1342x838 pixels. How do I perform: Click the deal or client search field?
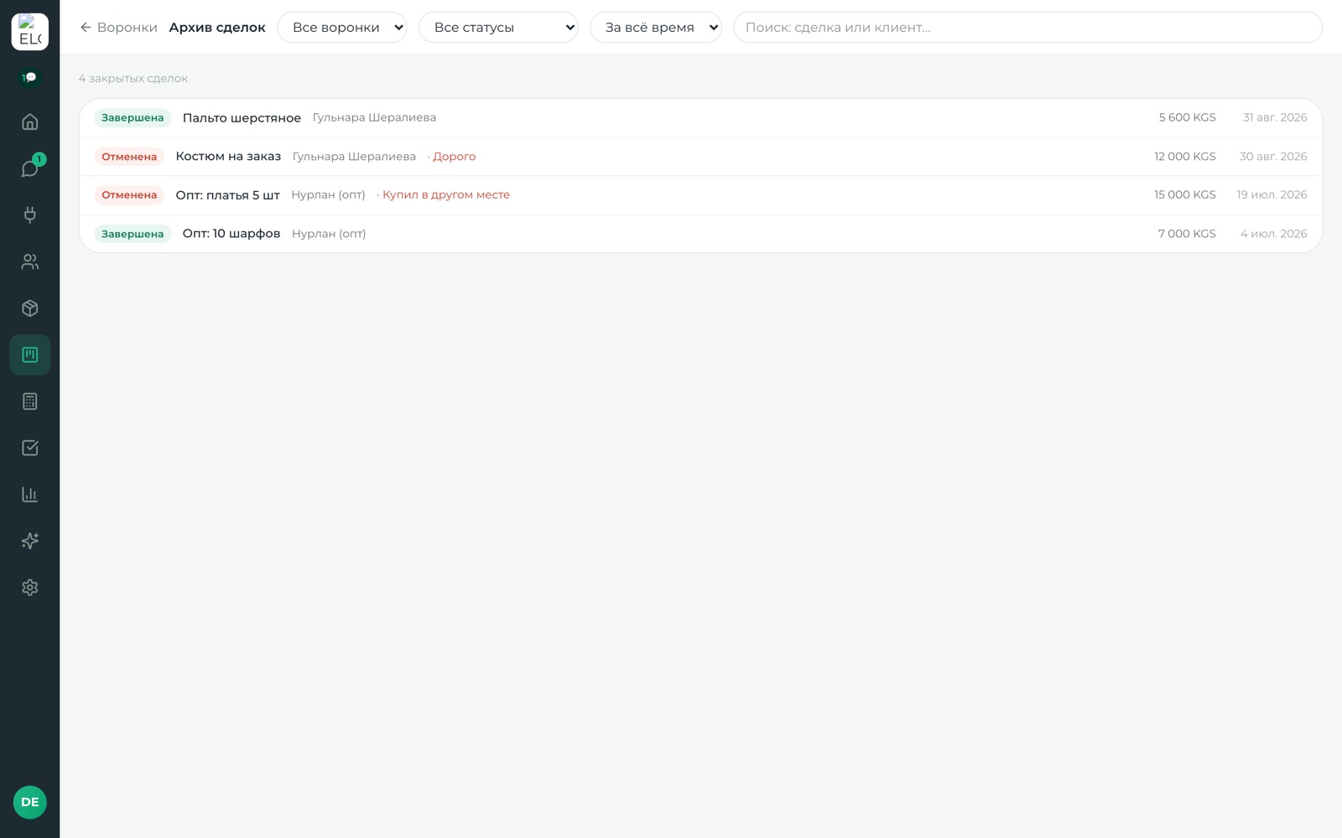[x=1027, y=28]
